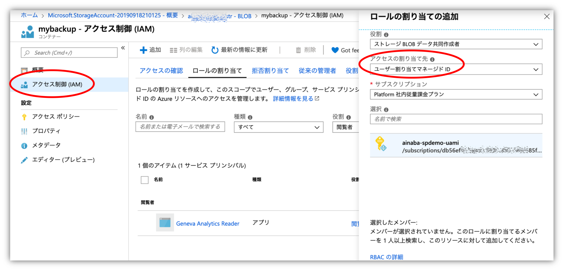This screenshot has width=563, height=270.
Task: Click the key icon for アクセス ポリシー
Action: click(24, 117)
